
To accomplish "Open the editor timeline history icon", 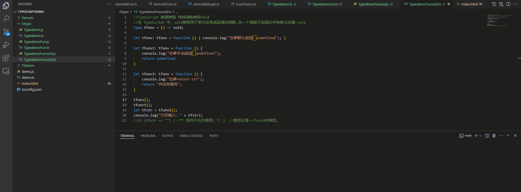I will pyautogui.click(x=494, y=4).
